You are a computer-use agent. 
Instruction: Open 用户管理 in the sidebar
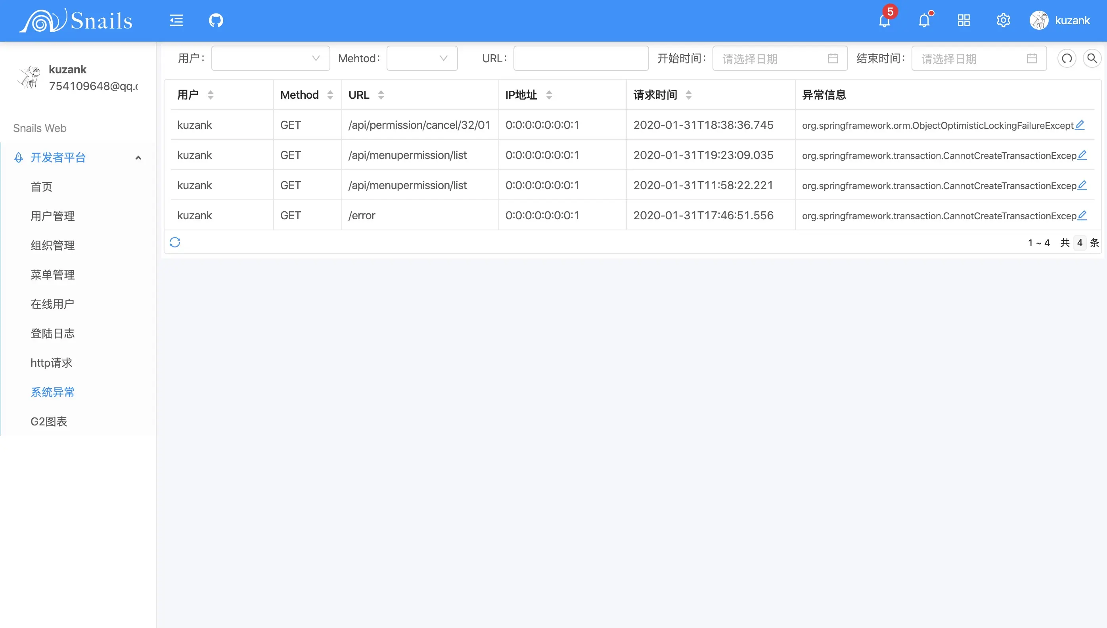click(x=53, y=216)
